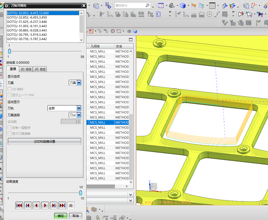Switch to the 3D 动态 tab
This screenshot has height=220, width=268.
tap(26, 69)
